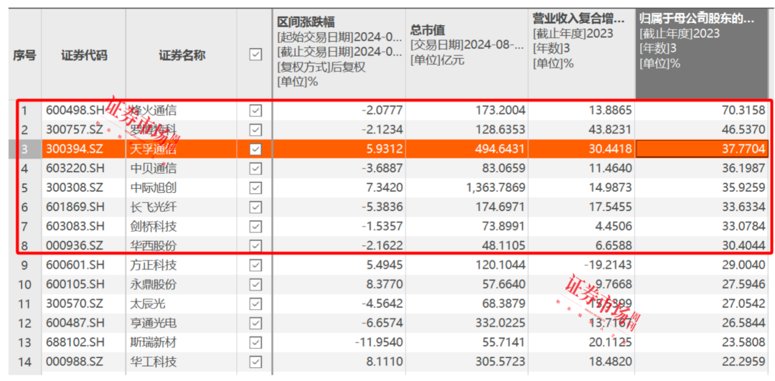Click the name 方正科技

click(x=153, y=265)
